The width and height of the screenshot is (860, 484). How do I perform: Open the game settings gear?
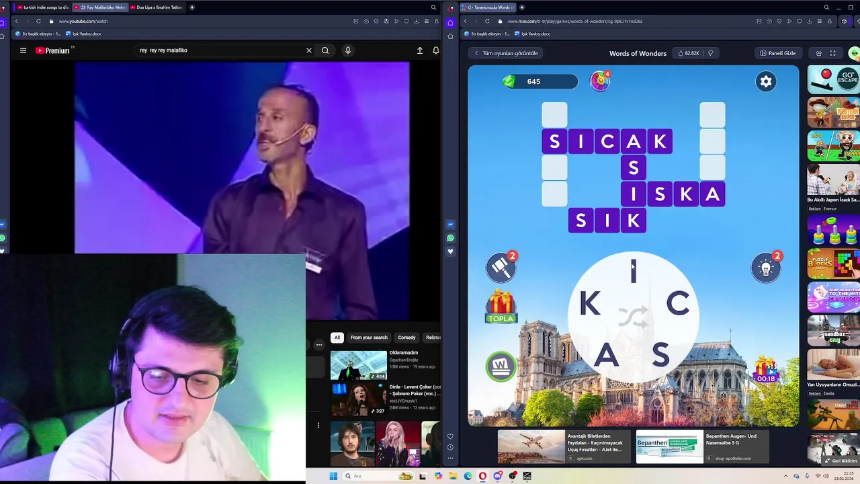(x=765, y=81)
